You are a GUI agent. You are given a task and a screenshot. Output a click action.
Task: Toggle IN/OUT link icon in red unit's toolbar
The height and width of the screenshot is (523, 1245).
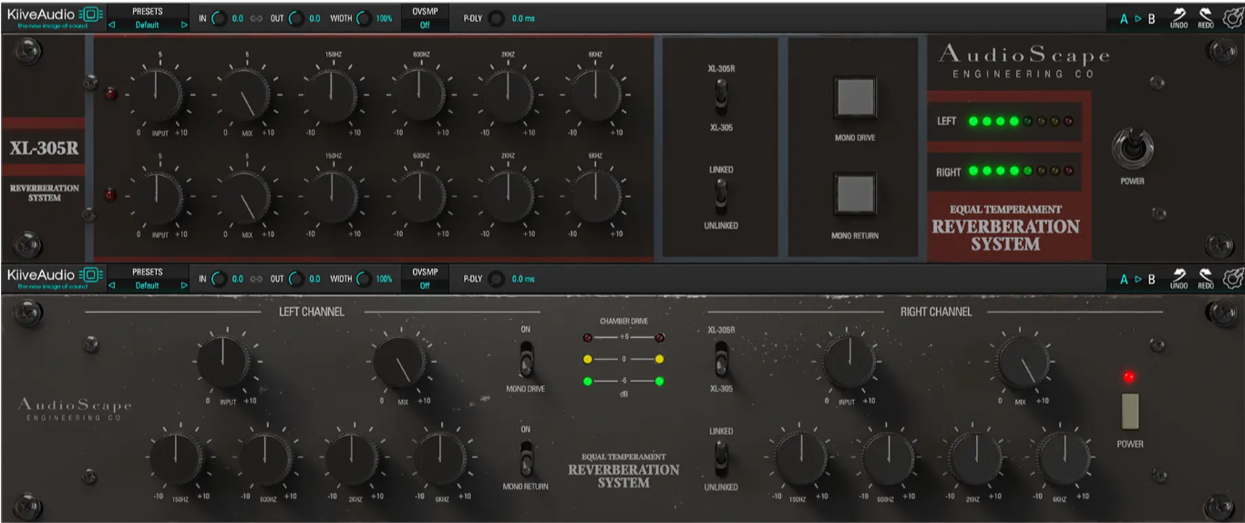[x=256, y=18]
